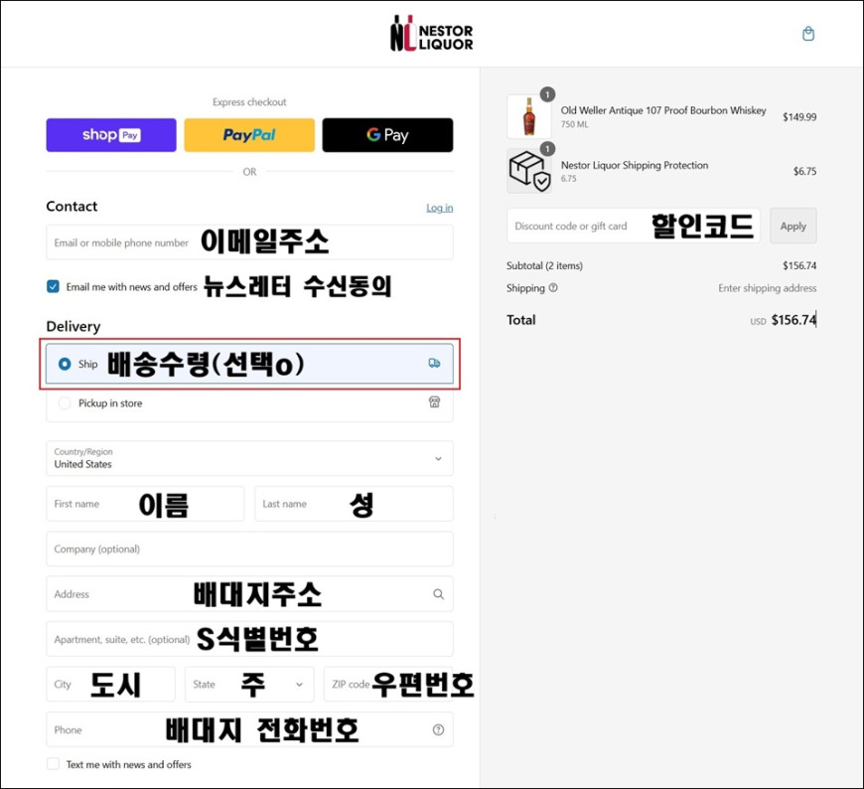Click the Shipping Protection box thumbnail

tap(529, 171)
